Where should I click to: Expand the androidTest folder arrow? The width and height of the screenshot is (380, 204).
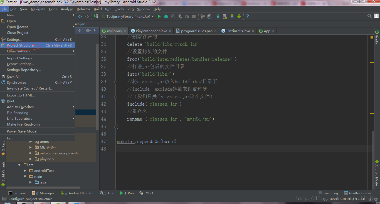click(x=25, y=171)
